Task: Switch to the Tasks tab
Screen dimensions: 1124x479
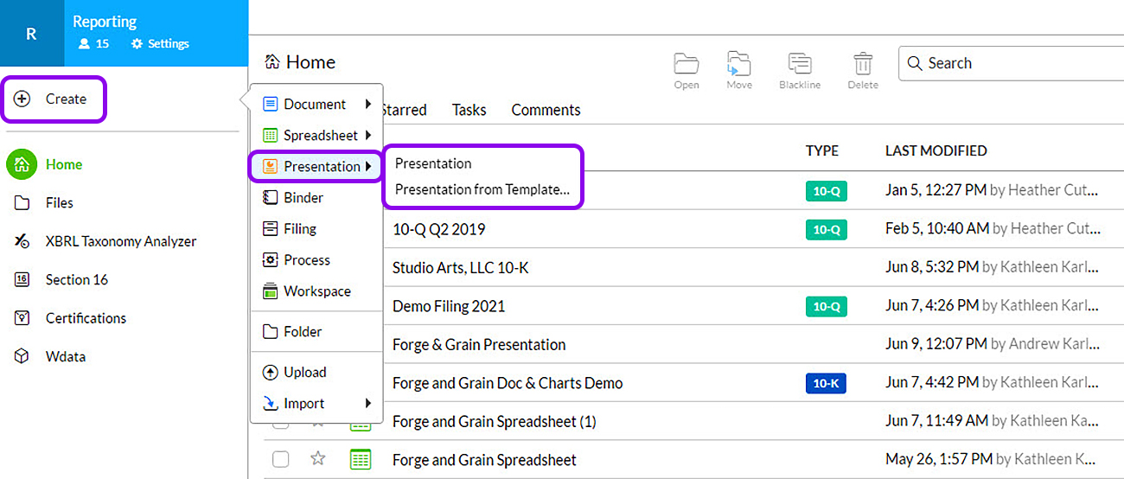Action: pyautogui.click(x=469, y=110)
